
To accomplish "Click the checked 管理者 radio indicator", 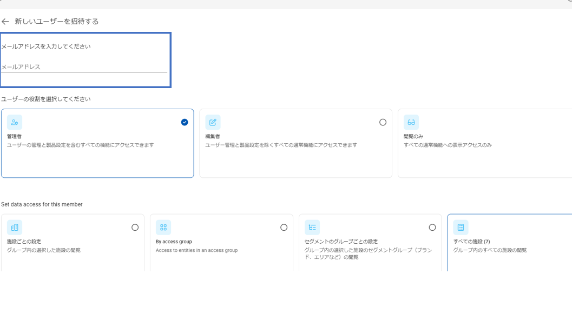I will click(x=185, y=122).
